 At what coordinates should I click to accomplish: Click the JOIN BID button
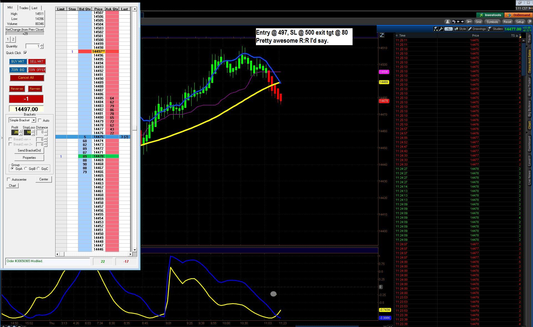(18, 70)
